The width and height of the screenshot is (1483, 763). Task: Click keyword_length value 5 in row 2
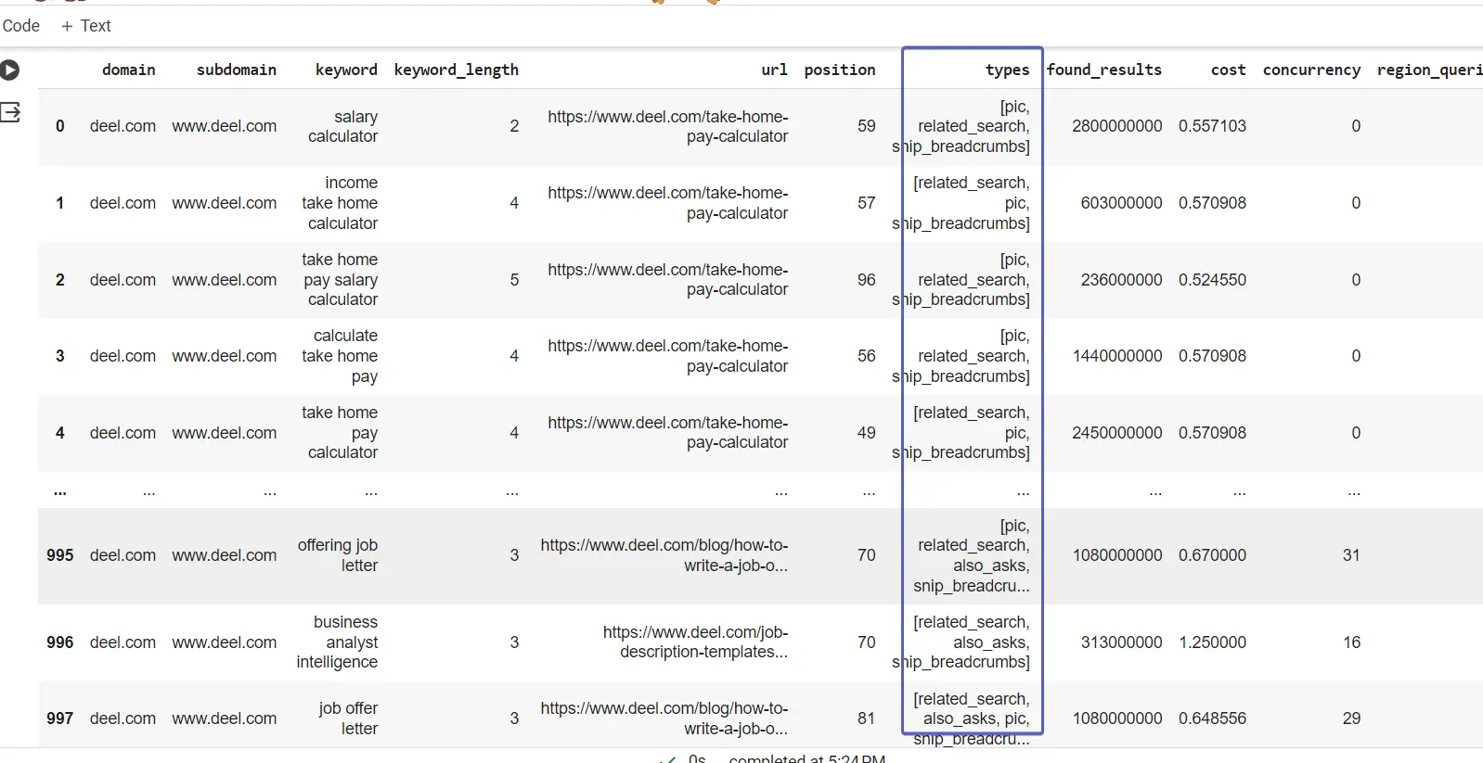click(x=514, y=280)
